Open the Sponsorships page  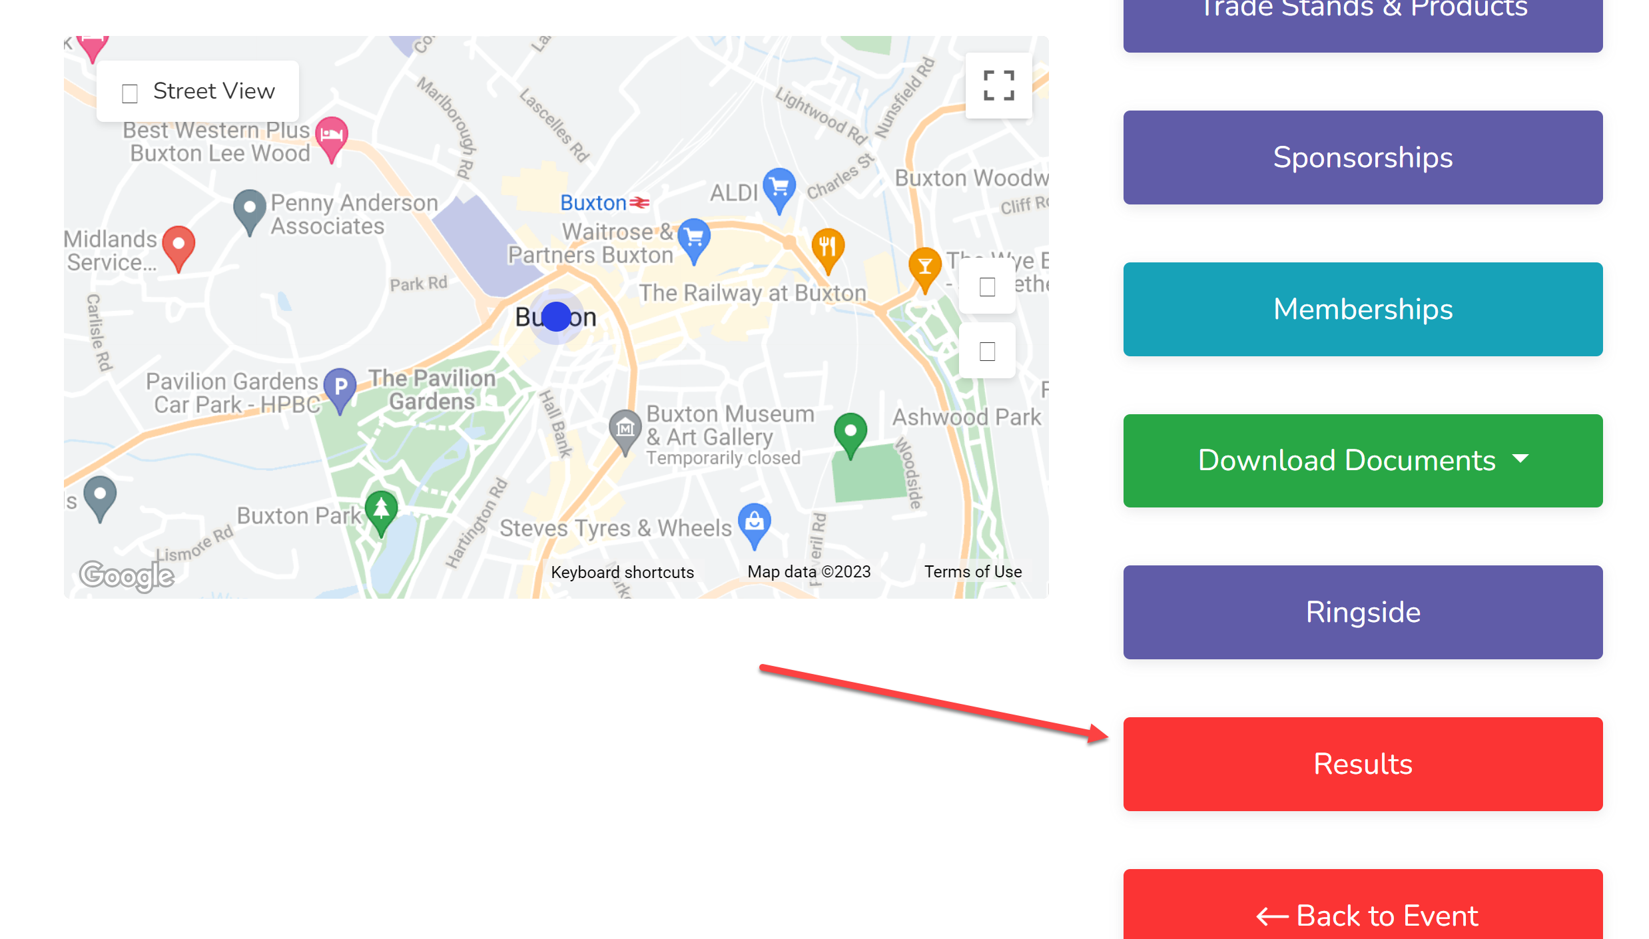click(x=1363, y=158)
